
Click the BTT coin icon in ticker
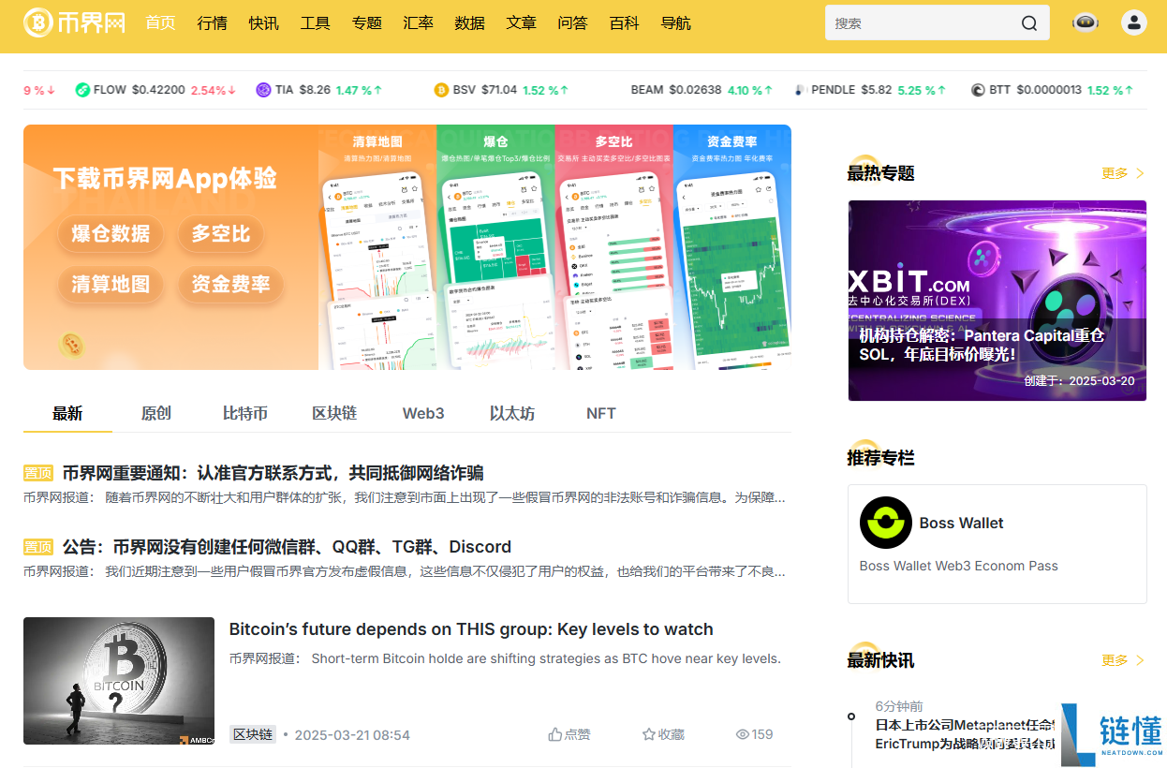[x=978, y=90]
